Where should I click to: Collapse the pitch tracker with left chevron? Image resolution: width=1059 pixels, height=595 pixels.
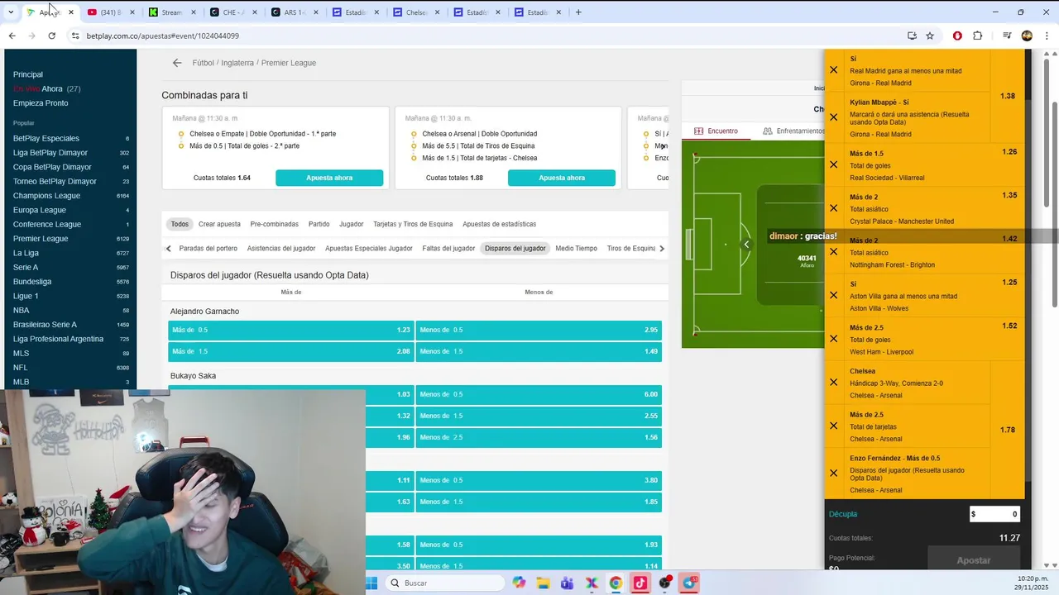pos(746,244)
